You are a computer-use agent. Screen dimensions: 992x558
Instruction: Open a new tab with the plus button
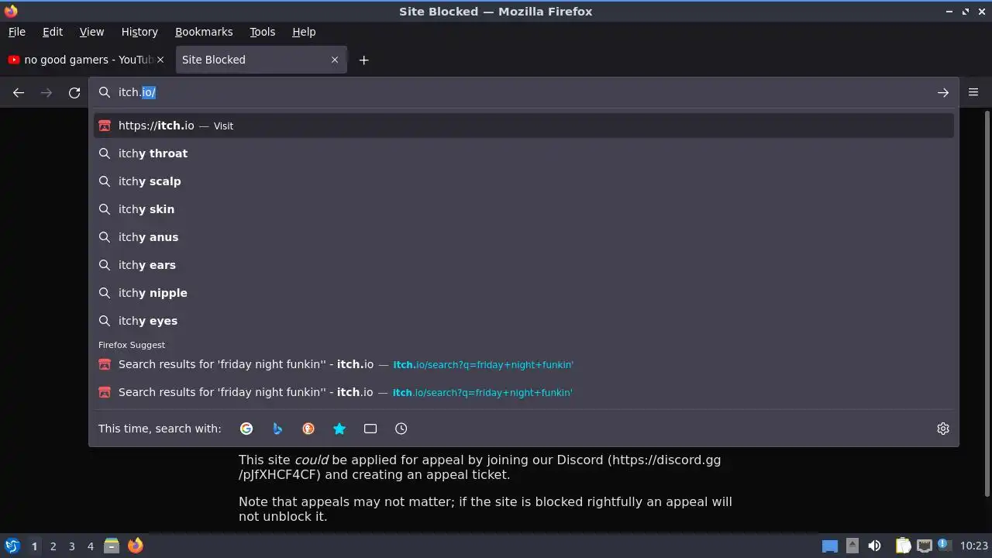click(x=363, y=60)
